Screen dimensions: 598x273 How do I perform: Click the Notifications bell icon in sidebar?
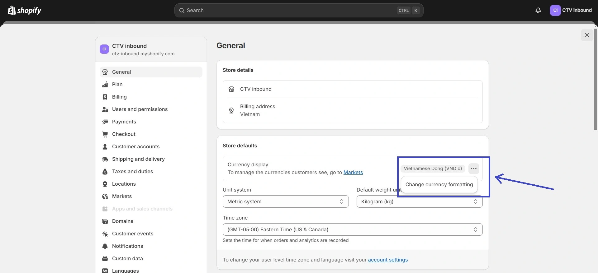pyautogui.click(x=105, y=246)
